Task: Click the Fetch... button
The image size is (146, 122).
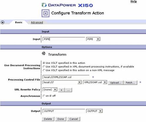Action: (x=130, y=83)
